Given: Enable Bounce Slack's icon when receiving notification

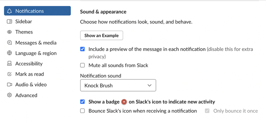Looking at the screenshot, I should point(82,111).
